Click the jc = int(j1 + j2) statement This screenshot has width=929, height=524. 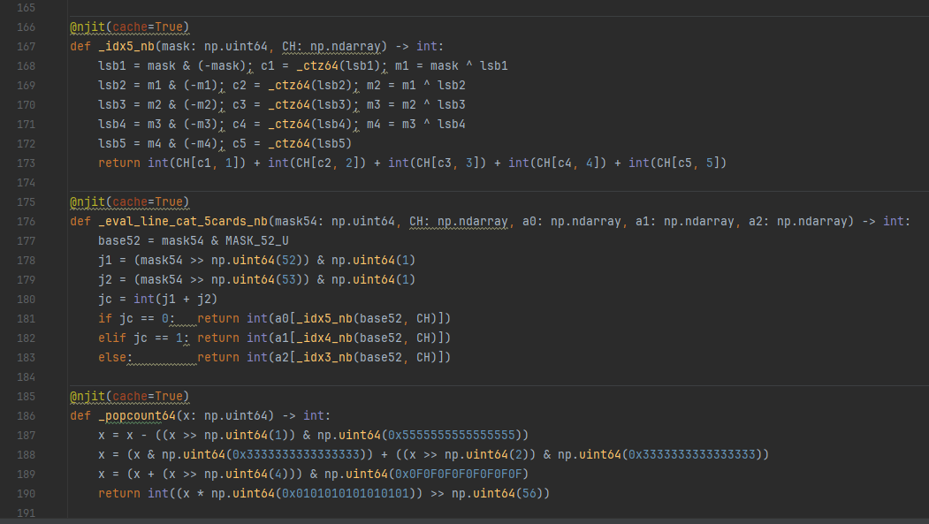click(157, 299)
